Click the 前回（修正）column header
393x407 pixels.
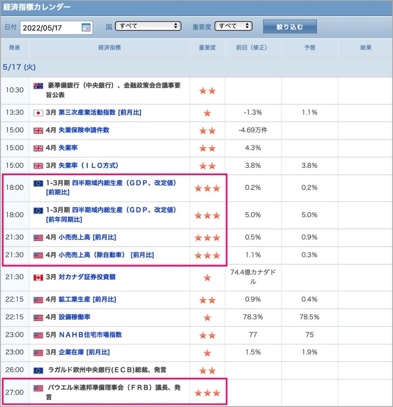tap(252, 48)
